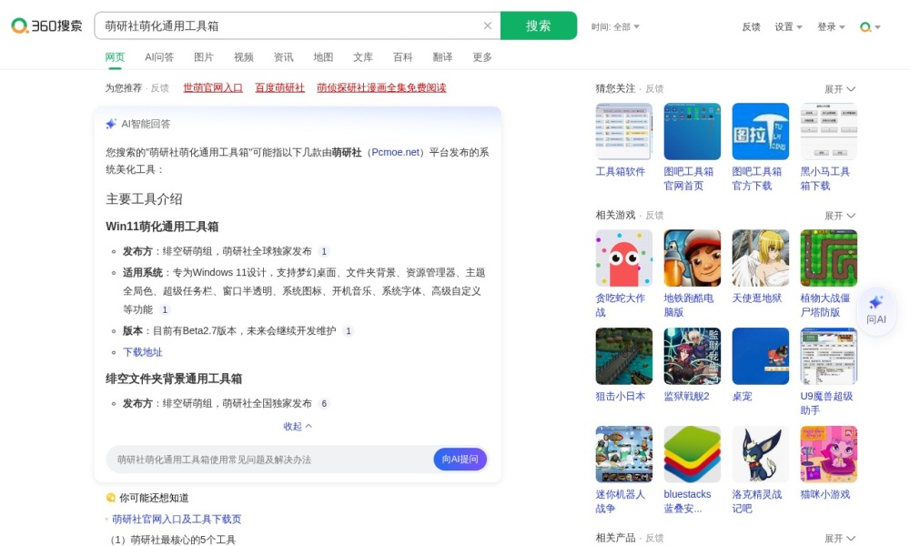Image resolution: width=910 pixels, height=546 pixels.
Task: Open the 狙击小日本 game icon
Action: [624, 356]
